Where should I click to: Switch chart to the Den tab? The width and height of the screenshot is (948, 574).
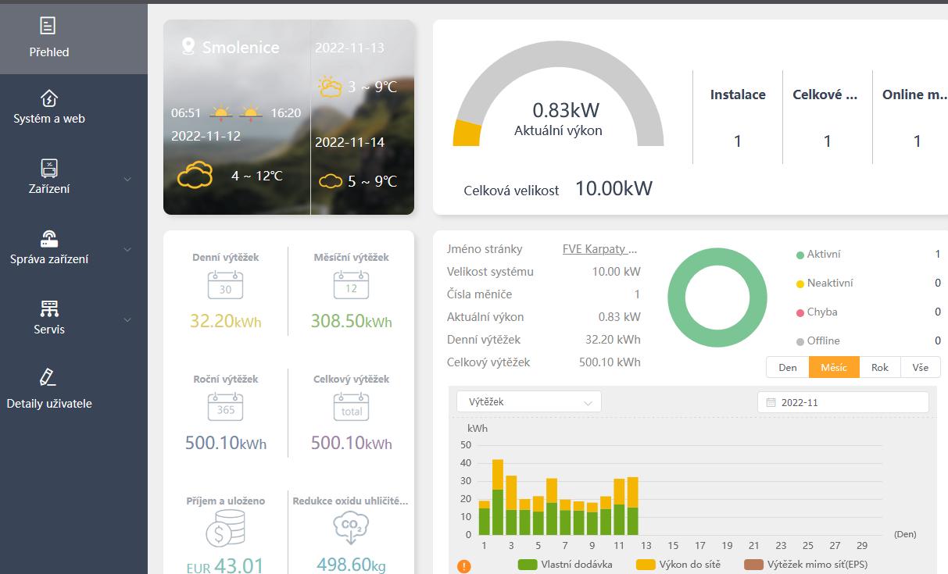[x=787, y=367]
